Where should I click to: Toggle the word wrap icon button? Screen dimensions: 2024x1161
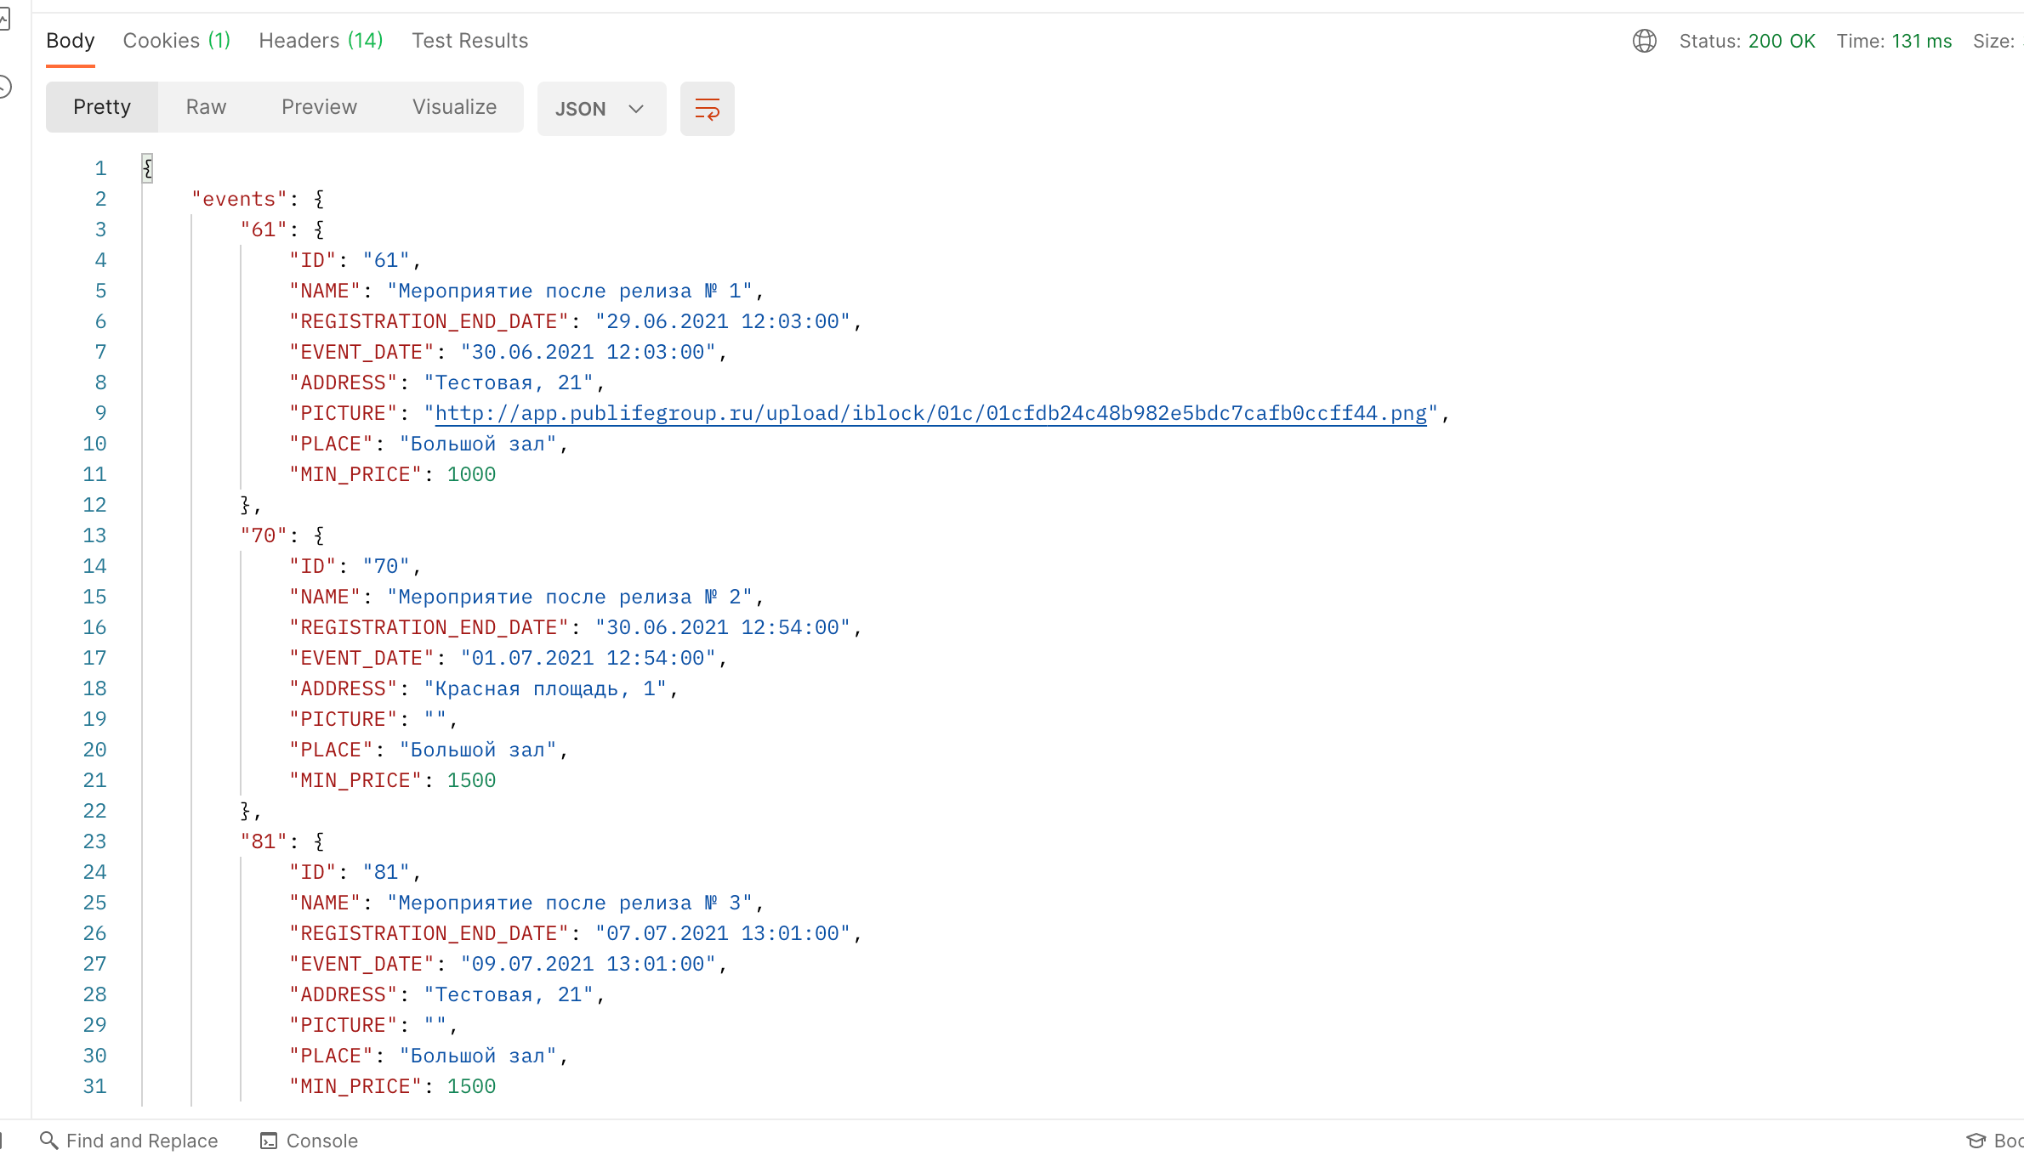coord(707,109)
